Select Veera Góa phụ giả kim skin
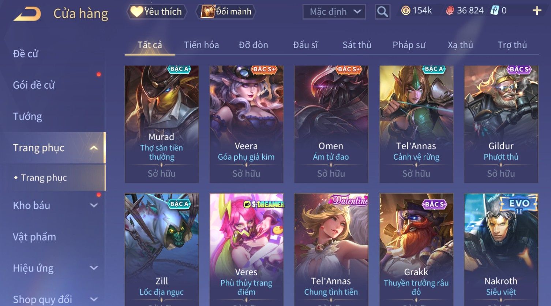The width and height of the screenshot is (551, 306). point(246,124)
